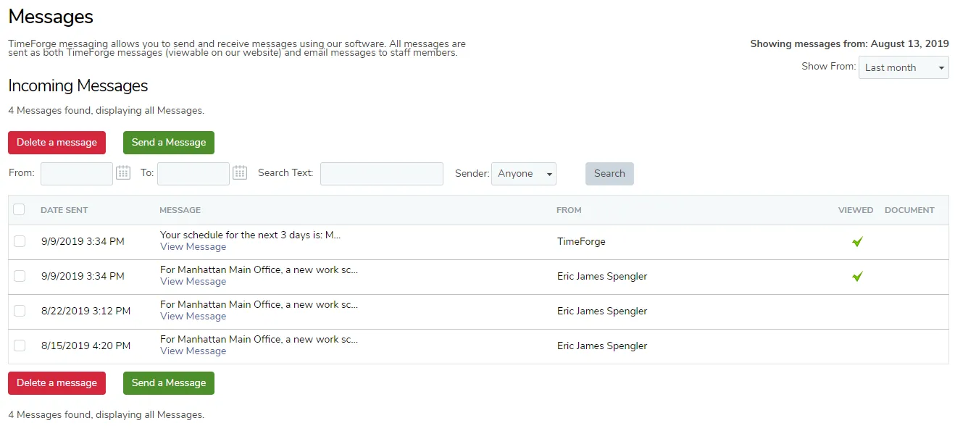Open View Message for 8/15/2019 entry
955x431 pixels.
coord(193,351)
